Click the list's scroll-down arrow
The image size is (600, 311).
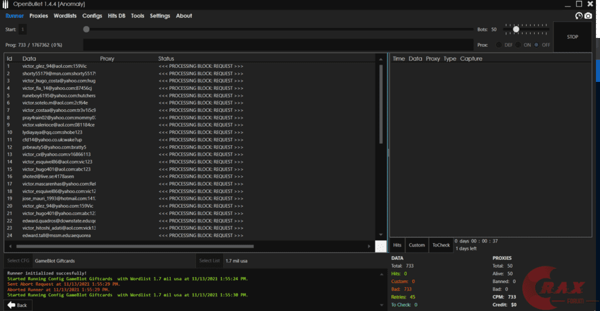(381, 238)
